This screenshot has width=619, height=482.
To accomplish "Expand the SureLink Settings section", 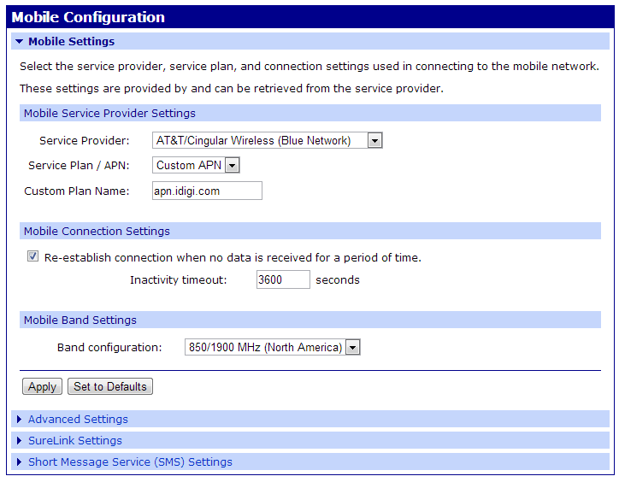I will coord(75,441).
